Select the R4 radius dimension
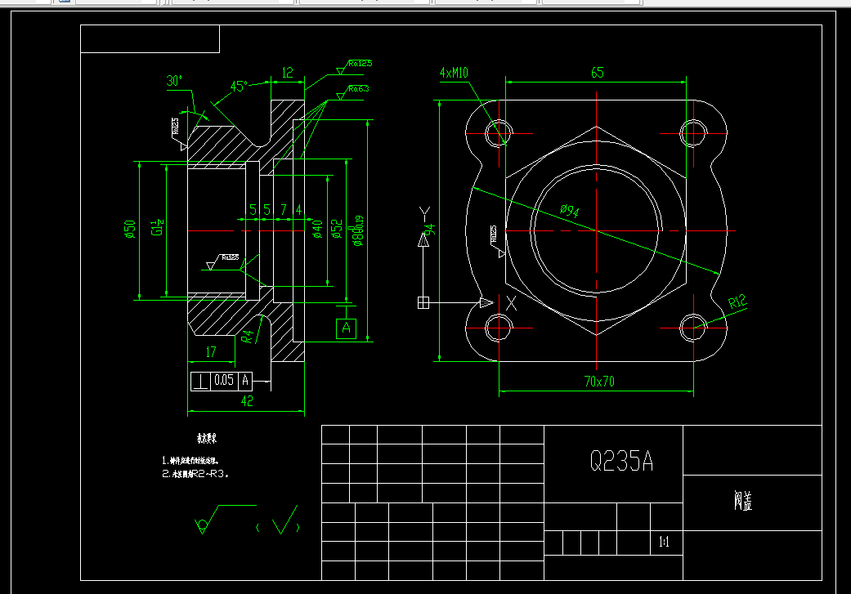Viewport: 851px width, 594px height. [247, 337]
